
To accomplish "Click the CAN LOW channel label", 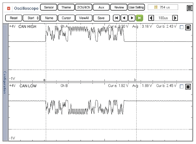I will tap(28, 86).
